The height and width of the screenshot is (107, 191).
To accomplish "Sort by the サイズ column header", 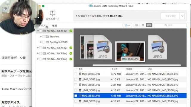I will (114, 69).
